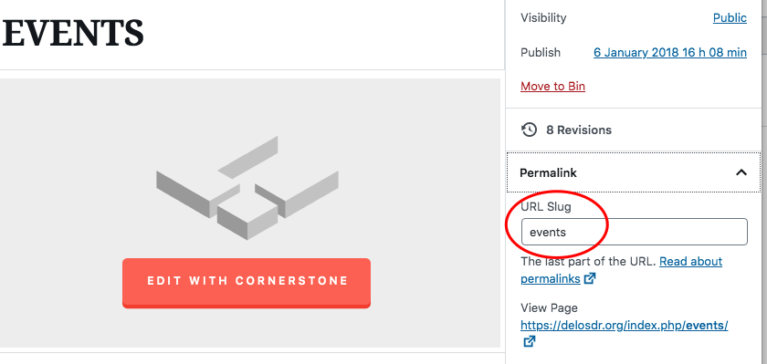The image size is (767, 364).
Task: Move this page to Bin
Action: [552, 87]
